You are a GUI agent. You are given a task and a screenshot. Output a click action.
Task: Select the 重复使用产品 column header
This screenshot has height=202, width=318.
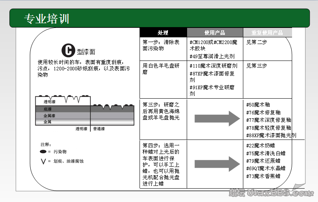pos(261,33)
